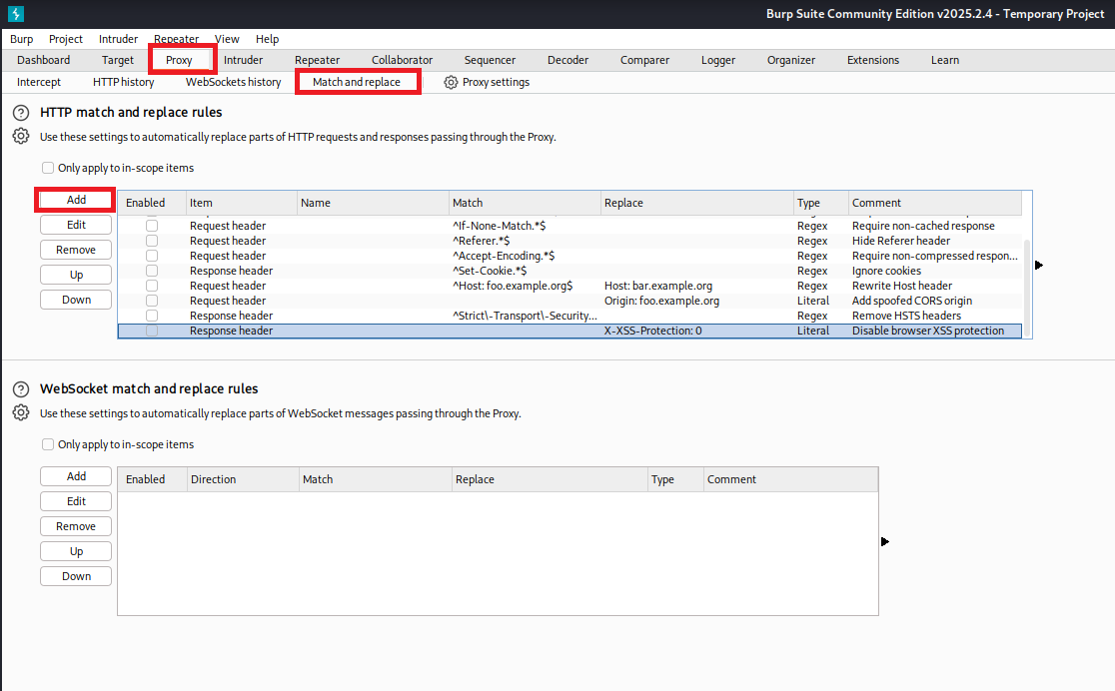The image size is (1115, 691).
Task: Switch to the Repeater tool tab
Action: (317, 60)
